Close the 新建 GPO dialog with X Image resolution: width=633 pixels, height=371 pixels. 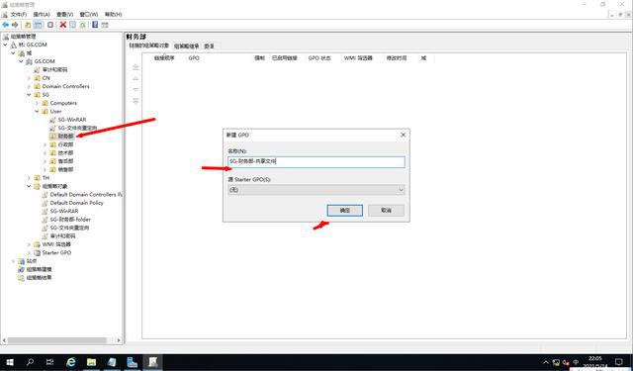(403, 135)
